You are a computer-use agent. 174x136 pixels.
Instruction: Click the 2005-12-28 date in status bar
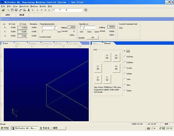(x=137, y=124)
